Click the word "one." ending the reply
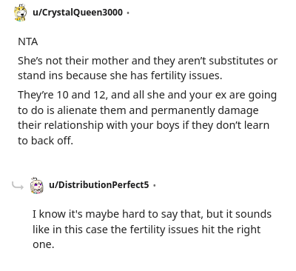The image size is (296, 271). pos(43,245)
